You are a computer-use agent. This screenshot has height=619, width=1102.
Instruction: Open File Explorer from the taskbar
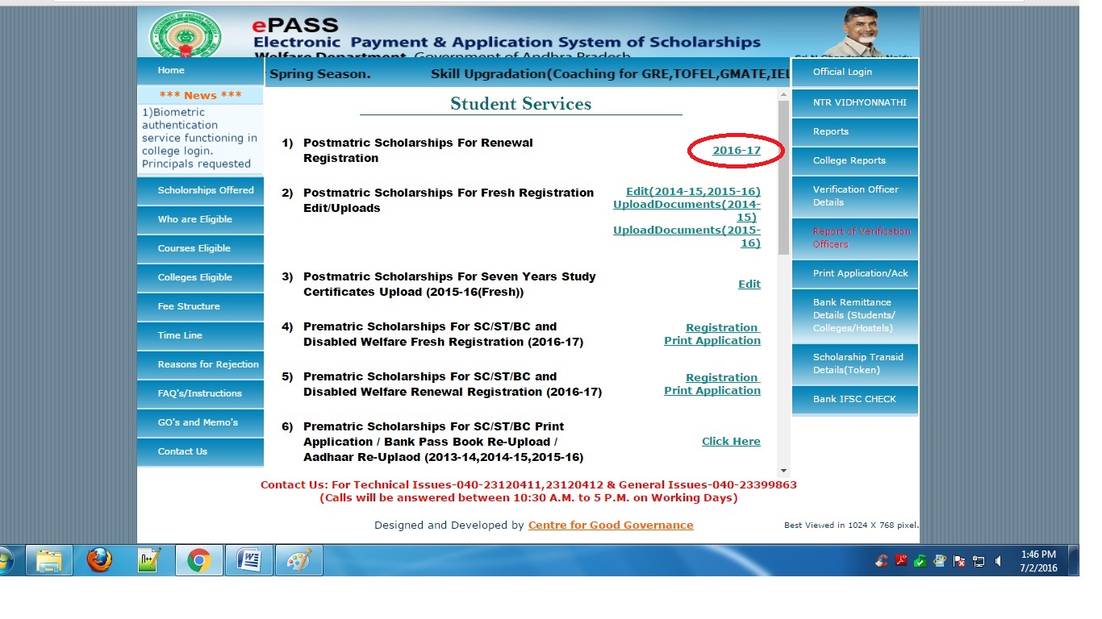(49, 559)
